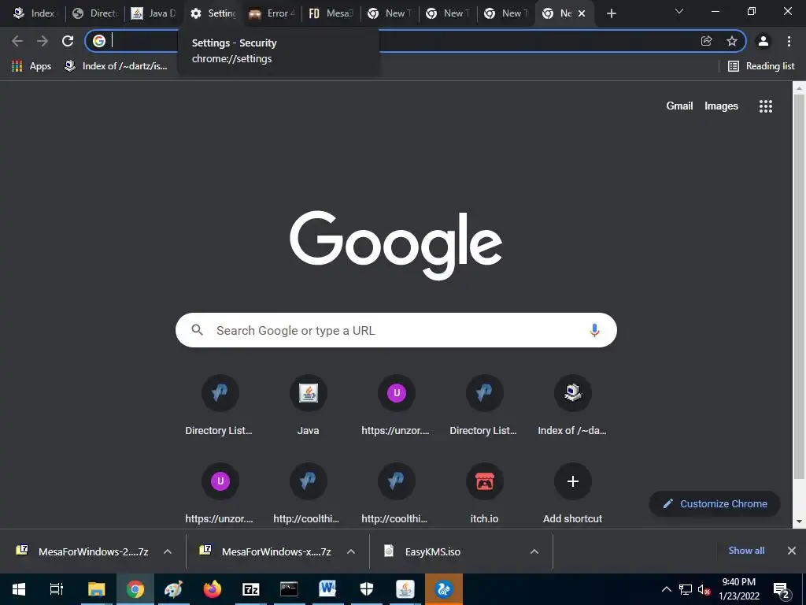The height and width of the screenshot is (605, 806).
Task: Open the Apps bookmarks shortcut
Action: click(x=31, y=66)
